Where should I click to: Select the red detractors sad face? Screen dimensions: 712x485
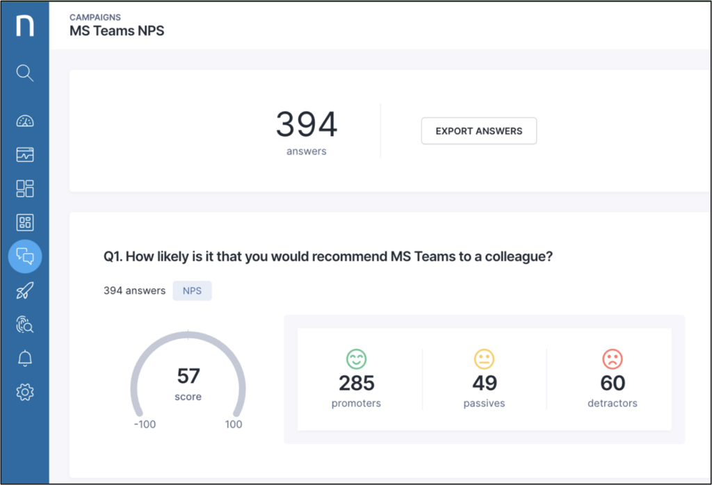pyautogui.click(x=612, y=359)
